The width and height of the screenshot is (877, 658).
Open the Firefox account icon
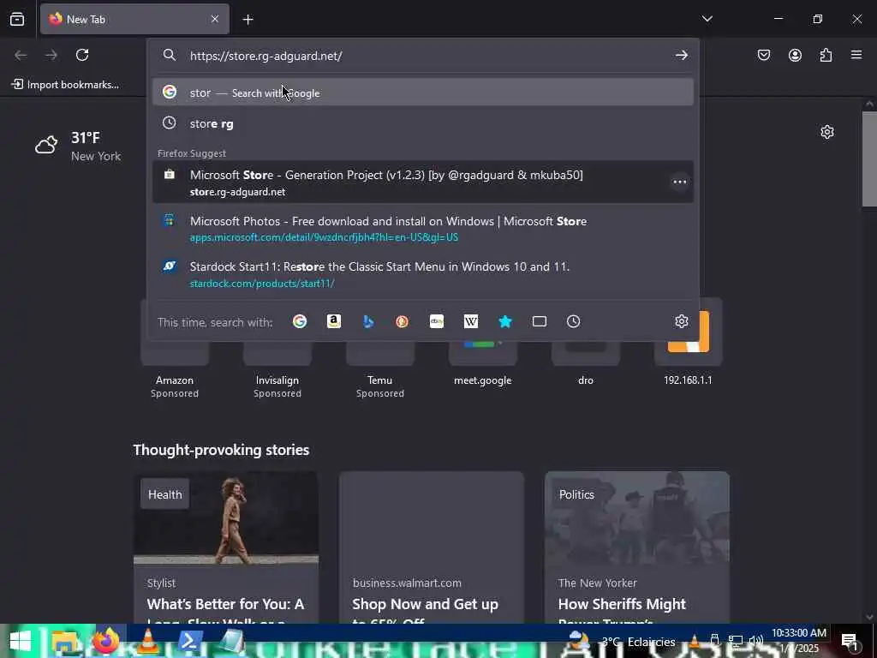click(795, 55)
